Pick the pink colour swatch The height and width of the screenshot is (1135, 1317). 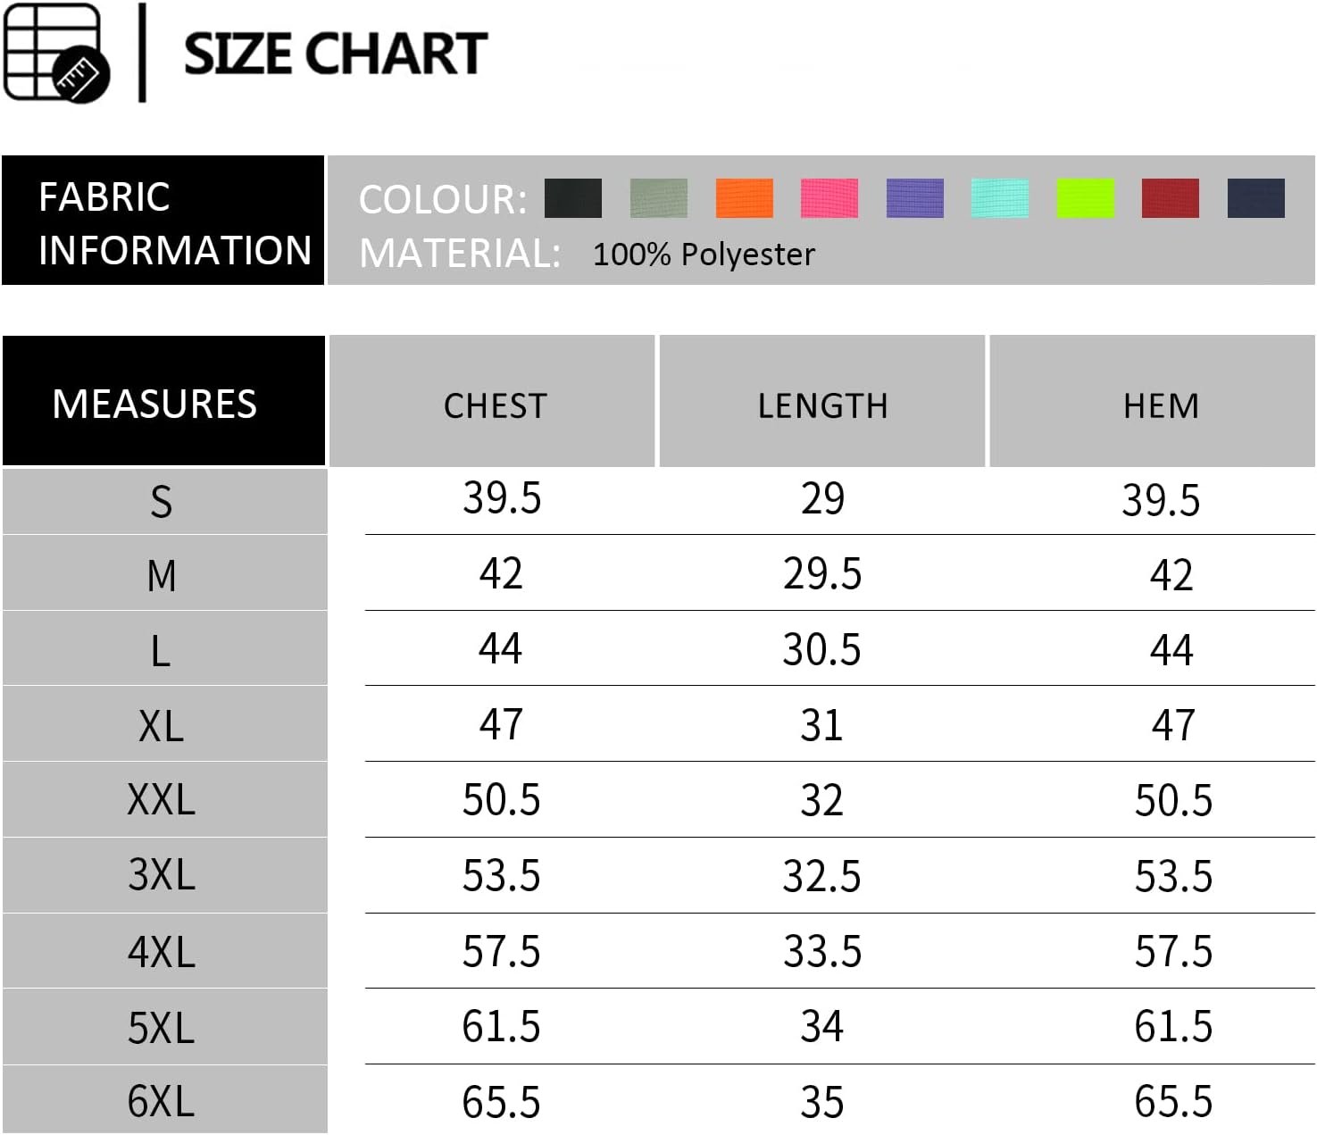coord(829,198)
